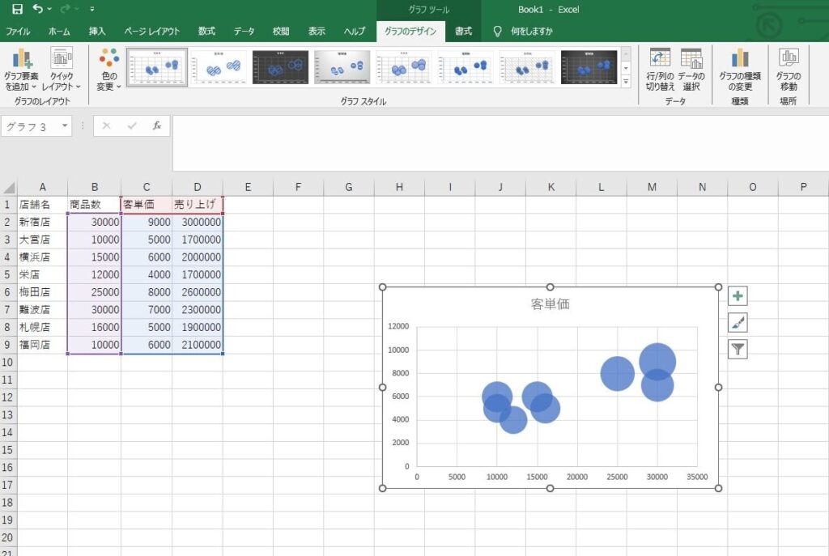Switch to the 挿入 (Insert) tab

pos(97,32)
